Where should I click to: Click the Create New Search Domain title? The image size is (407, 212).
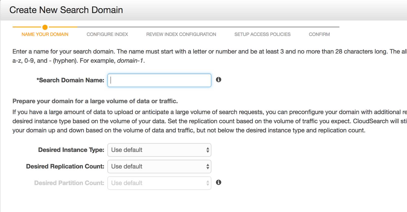pos(66,10)
